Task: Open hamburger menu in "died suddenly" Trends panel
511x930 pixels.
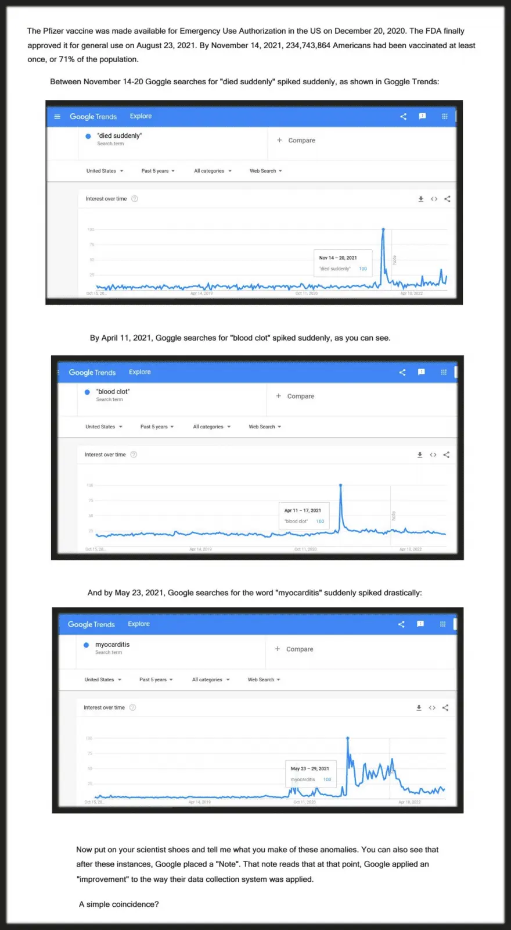Action: pos(57,116)
